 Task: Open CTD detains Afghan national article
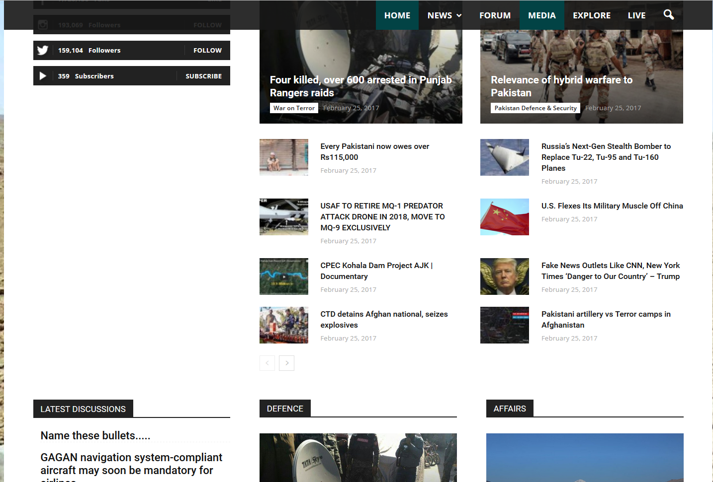(384, 320)
